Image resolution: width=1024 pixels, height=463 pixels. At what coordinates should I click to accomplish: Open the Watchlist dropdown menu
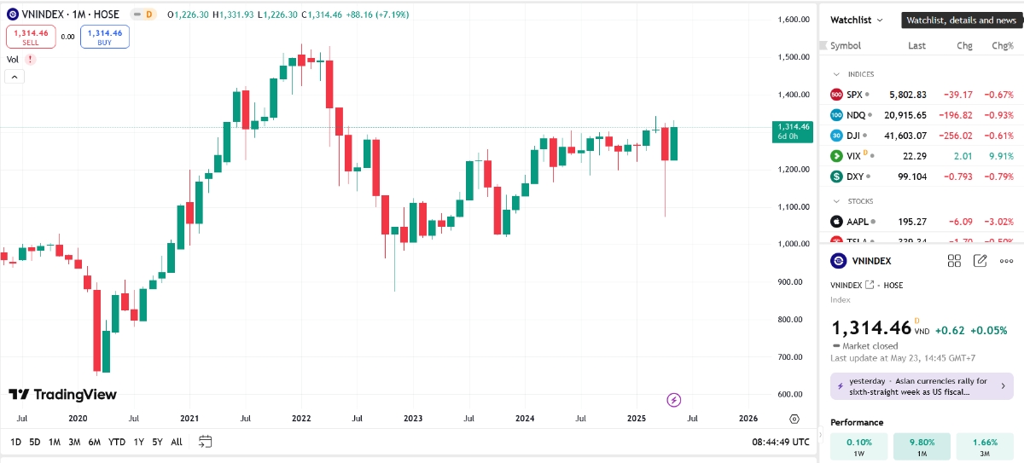tap(858, 20)
